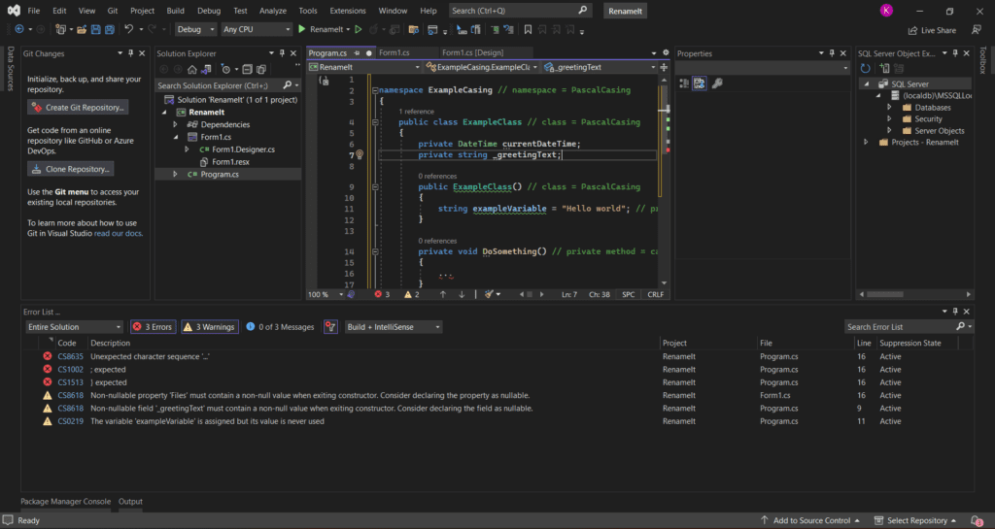The width and height of the screenshot is (995, 529).
Task: Click Add to Source Control in status bar
Action: click(x=810, y=520)
